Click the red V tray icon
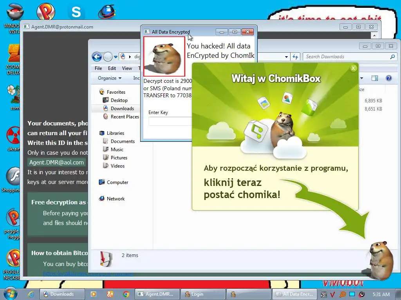This screenshot has width=401, height=300. (x=332, y=295)
